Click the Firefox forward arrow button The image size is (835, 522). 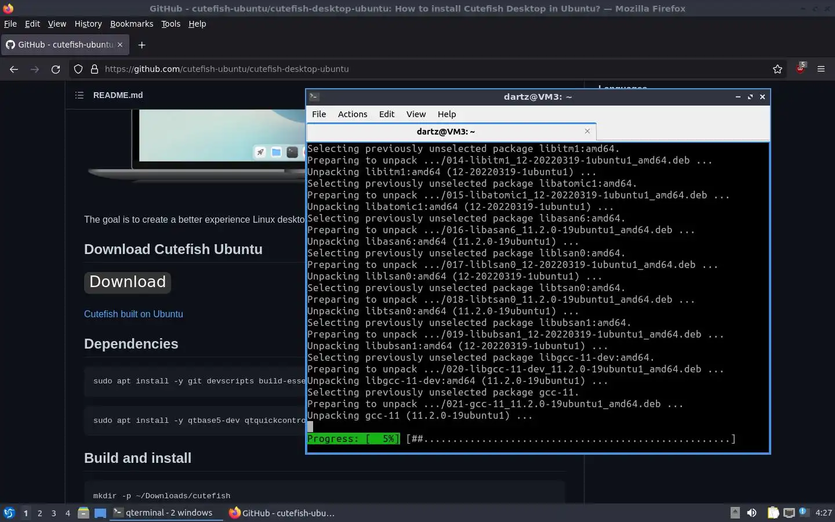[x=35, y=69]
